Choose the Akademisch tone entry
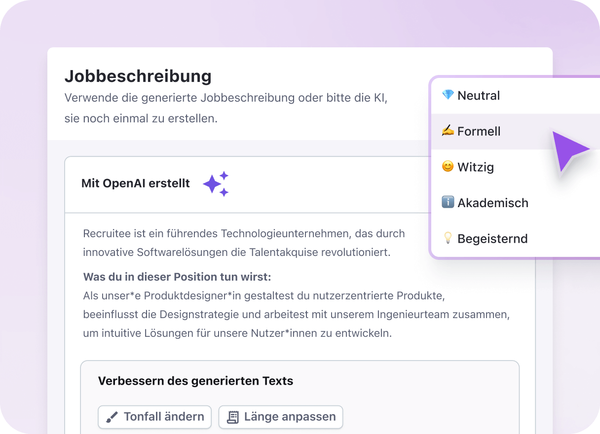Viewport: 600px width, 434px height. pos(493,202)
